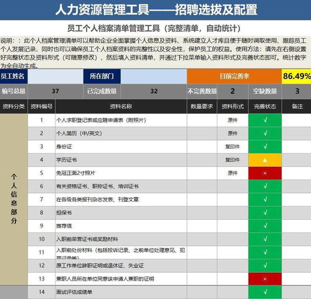Select the 个人信息部分 category cell
Image resolution: width=311 pixels, height=299 pixels.
pos(14,199)
